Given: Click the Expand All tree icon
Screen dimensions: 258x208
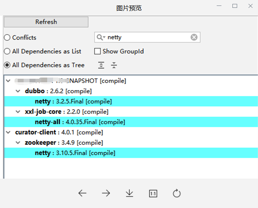Looking at the screenshot, I should [x=101, y=65].
